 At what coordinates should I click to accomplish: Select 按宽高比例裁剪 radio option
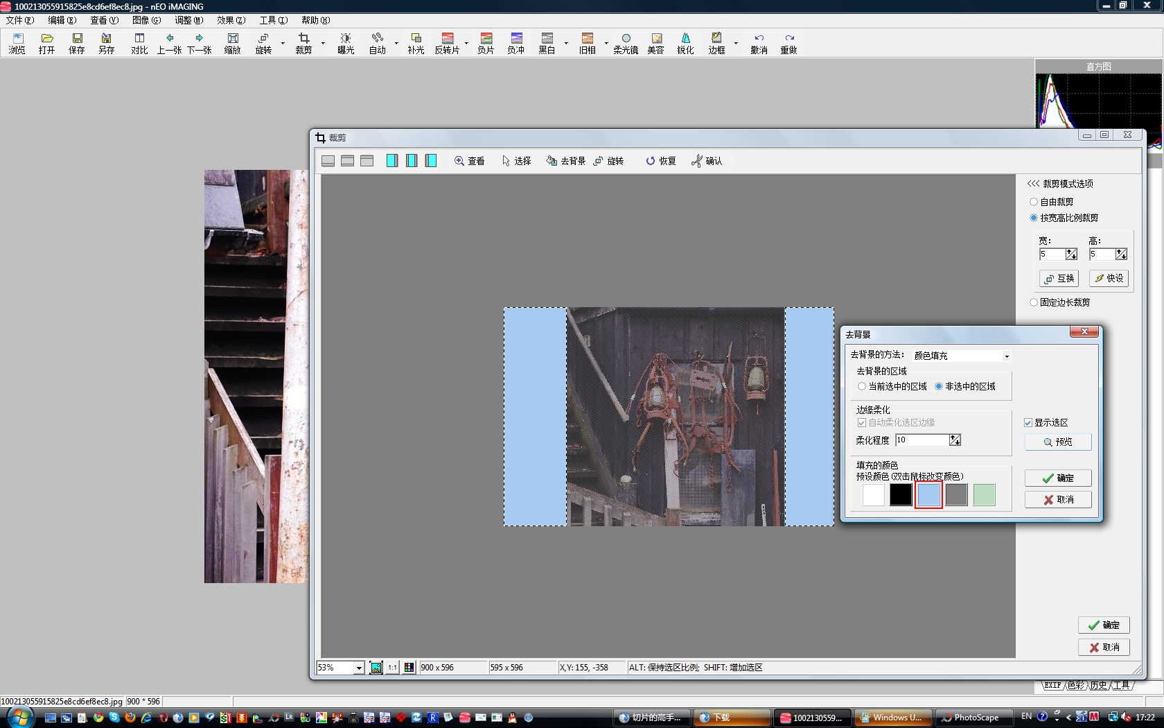click(x=1034, y=218)
